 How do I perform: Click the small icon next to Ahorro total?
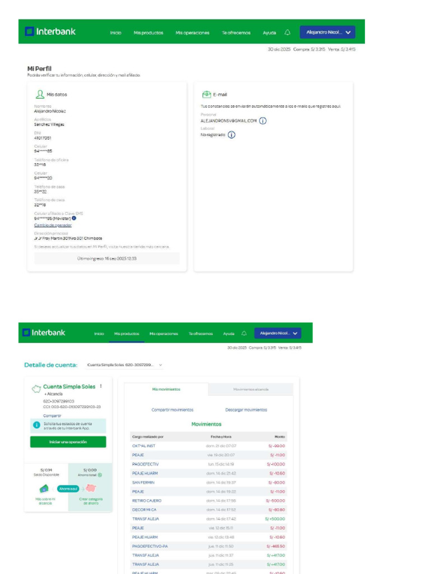[x=100, y=475]
